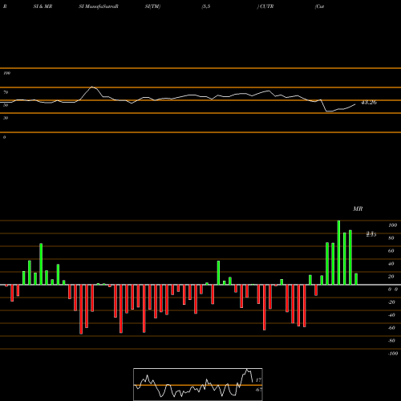This screenshot has height=401, width=401.
Task: Open the mini line chart thumbnail at bottom
Action: coord(198,384)
